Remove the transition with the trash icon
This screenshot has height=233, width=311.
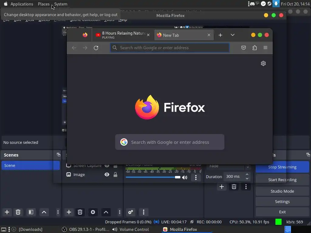234,187
